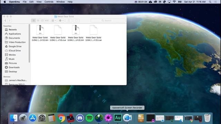Go back in Finder window
The height and width of the screenshot is (124, 221).
[6, 21]
